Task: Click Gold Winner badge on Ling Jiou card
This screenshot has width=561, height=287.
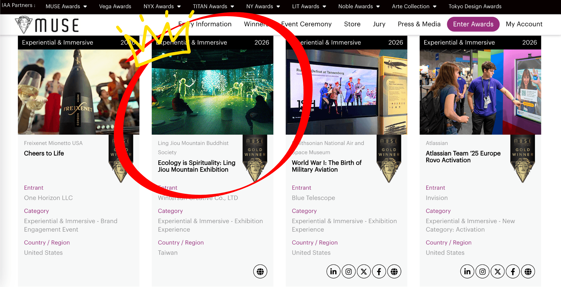Action: point(255,158)
